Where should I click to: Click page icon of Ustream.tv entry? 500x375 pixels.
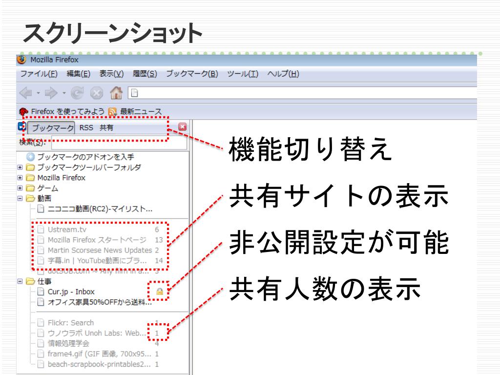[41, 229]
